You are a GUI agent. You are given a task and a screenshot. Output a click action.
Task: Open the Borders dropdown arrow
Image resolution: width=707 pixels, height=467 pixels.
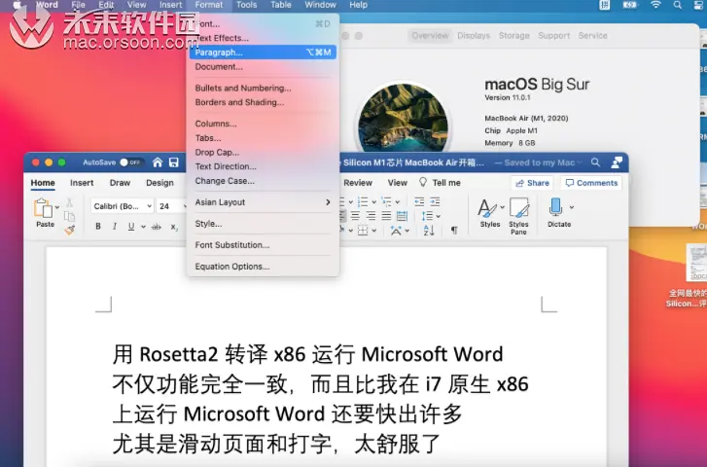pos(373,231)
